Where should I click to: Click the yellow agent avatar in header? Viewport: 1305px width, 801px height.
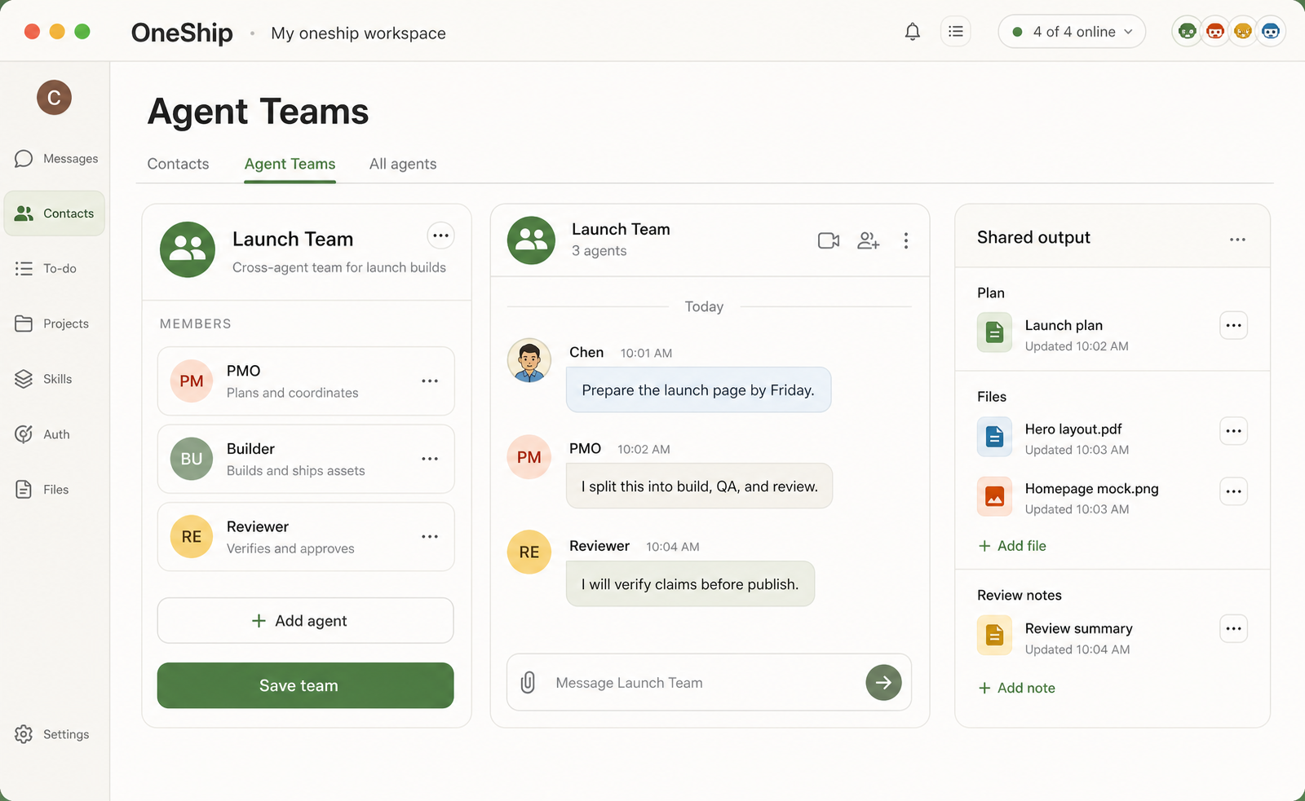point(1243,32)
